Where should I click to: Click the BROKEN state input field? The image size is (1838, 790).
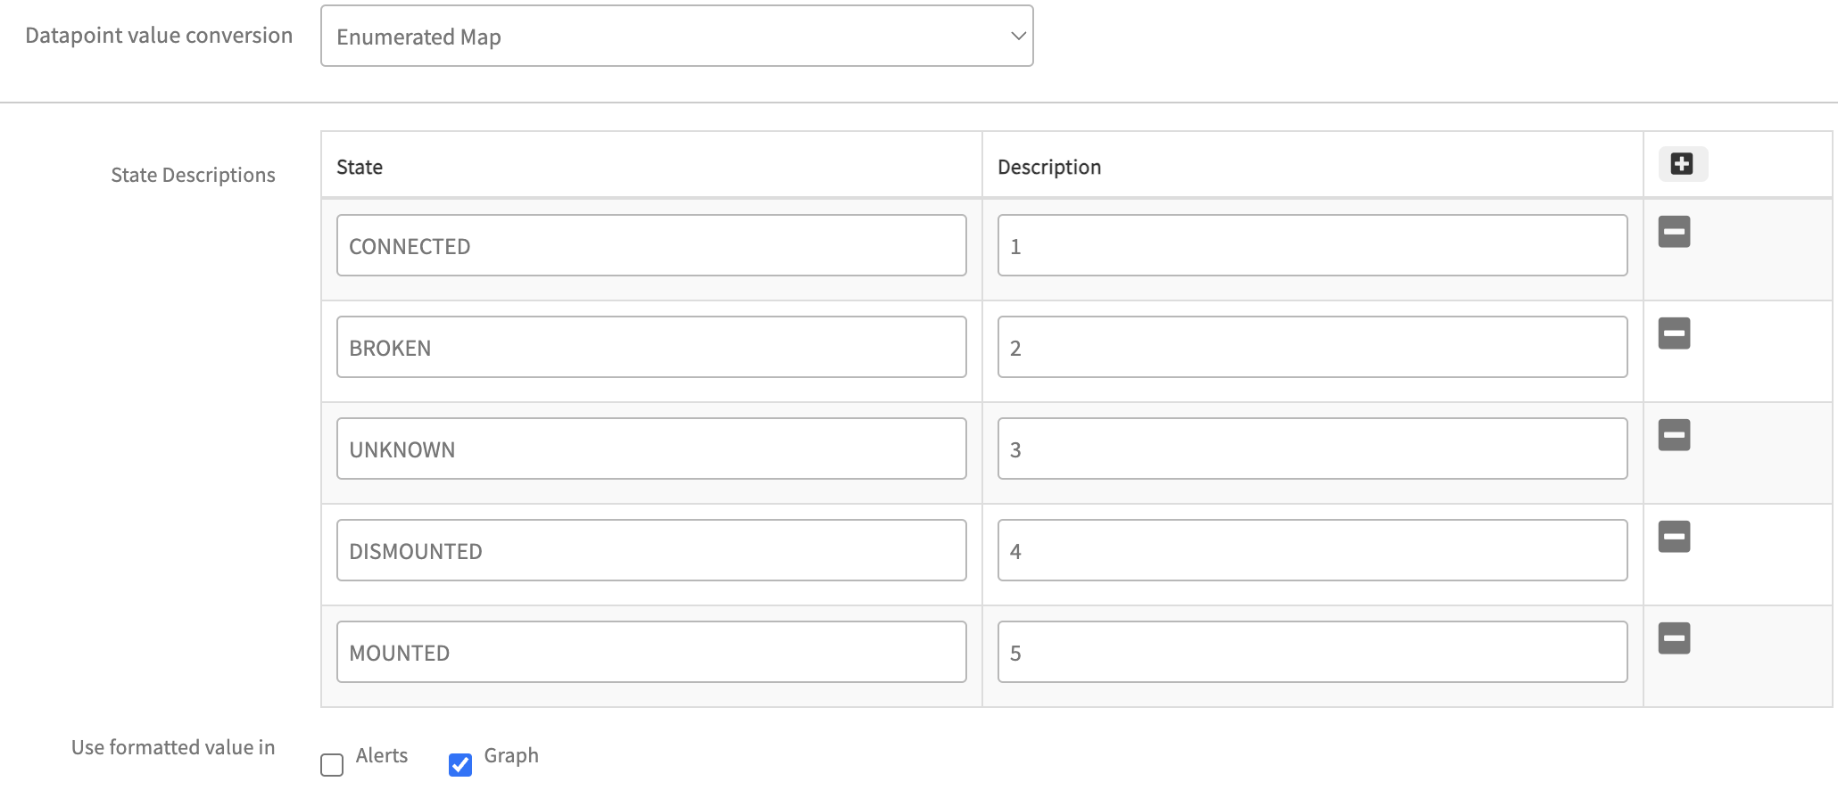coord(651,348)
